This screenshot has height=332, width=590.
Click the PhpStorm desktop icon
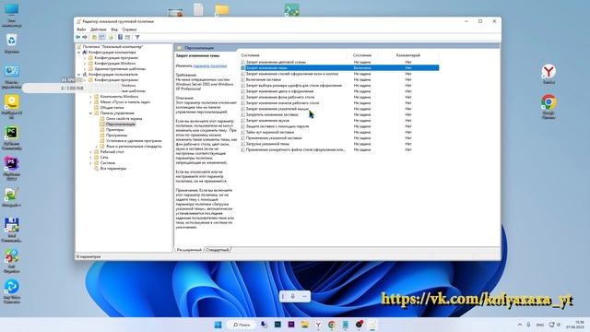coord(12,163)
